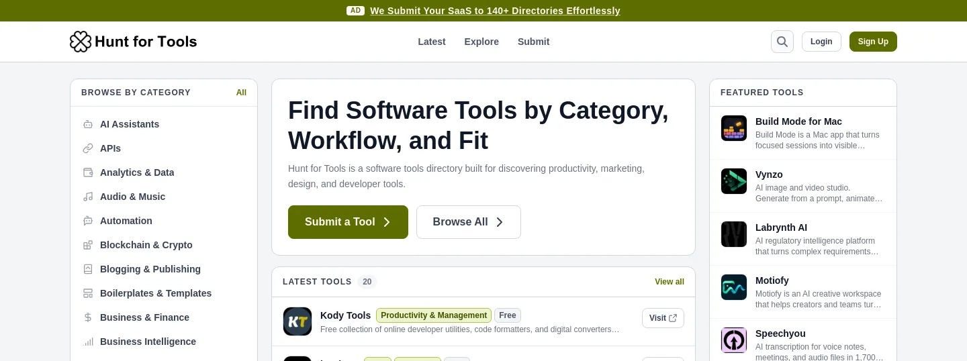The image size is (967, 361).
Task: Click the Productivity & Management tag
Action: 434,315
